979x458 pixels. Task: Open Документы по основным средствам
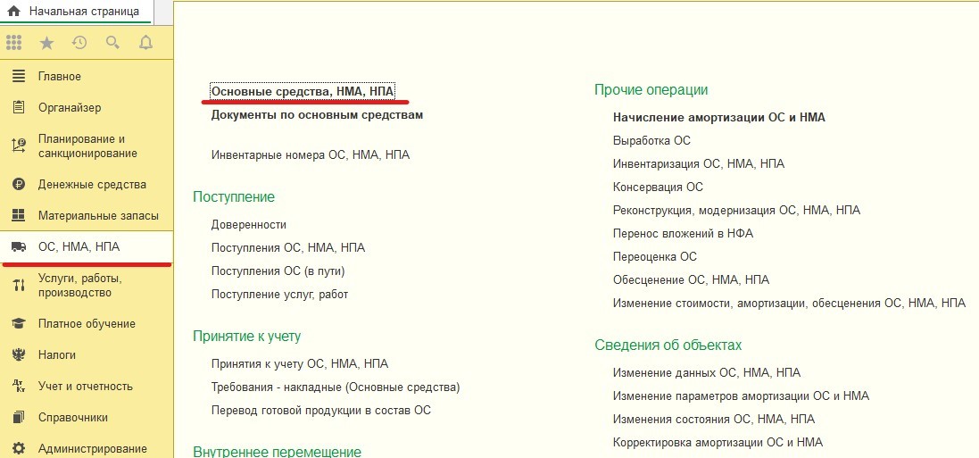tap(317, 115)
